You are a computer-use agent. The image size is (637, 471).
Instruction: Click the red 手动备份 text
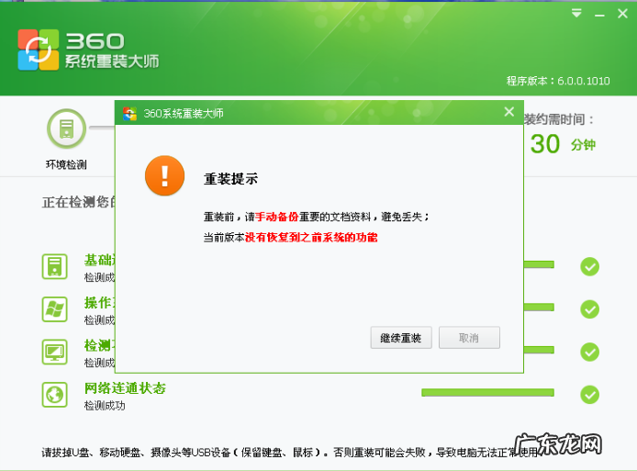(x=277, y=217)
